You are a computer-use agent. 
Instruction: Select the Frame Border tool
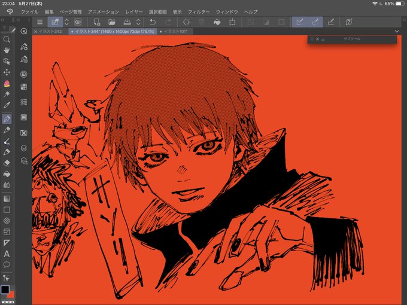pyautogui.click(x=7, y=231)
